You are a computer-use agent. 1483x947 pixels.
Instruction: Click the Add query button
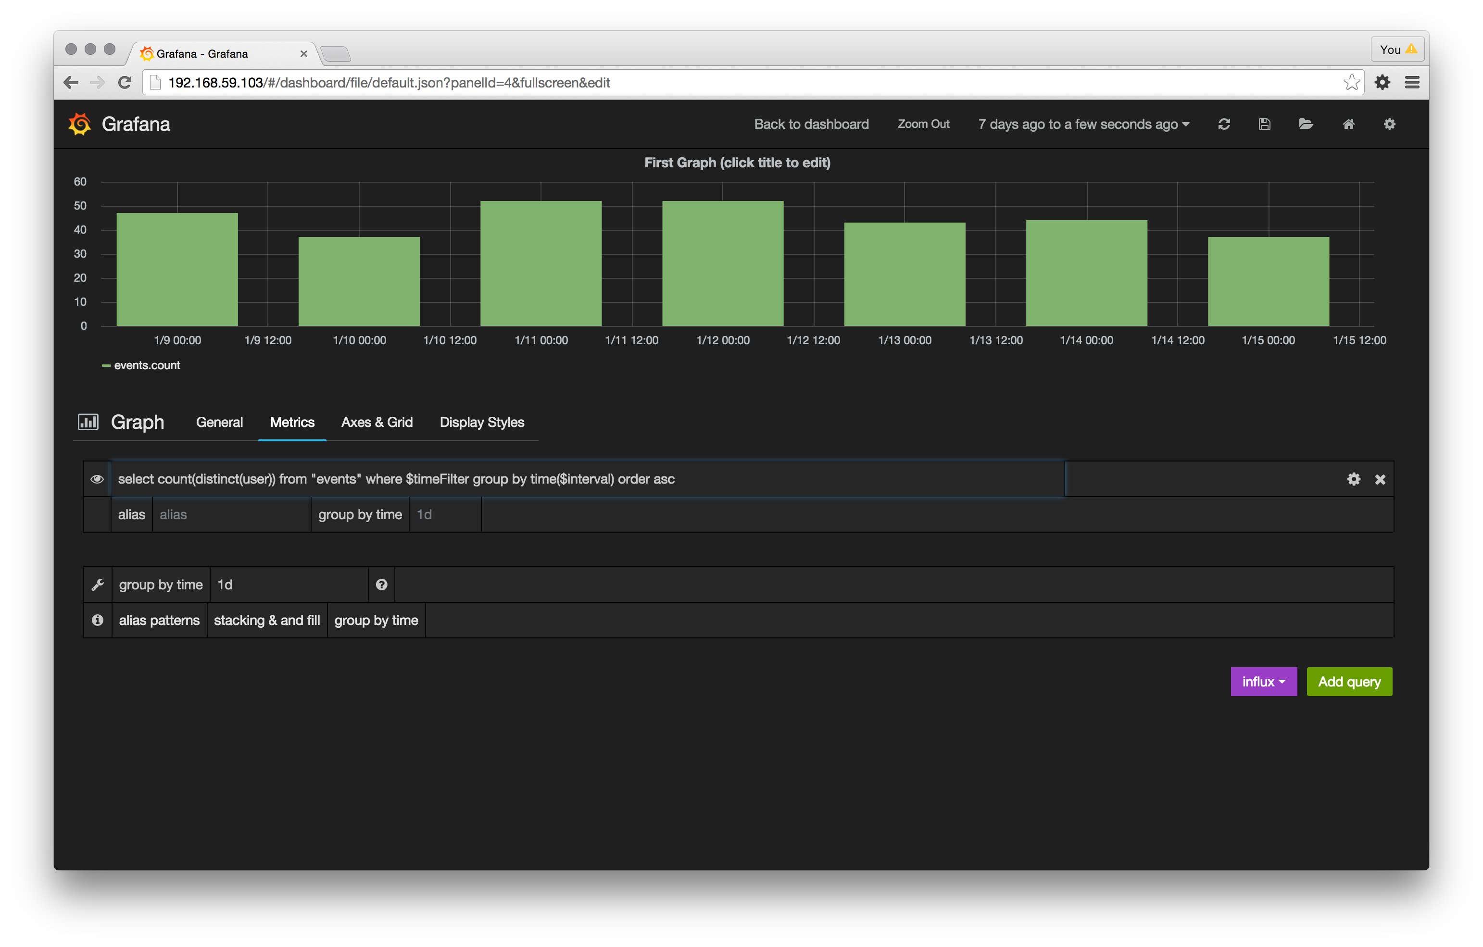(x=1349, y=682)
